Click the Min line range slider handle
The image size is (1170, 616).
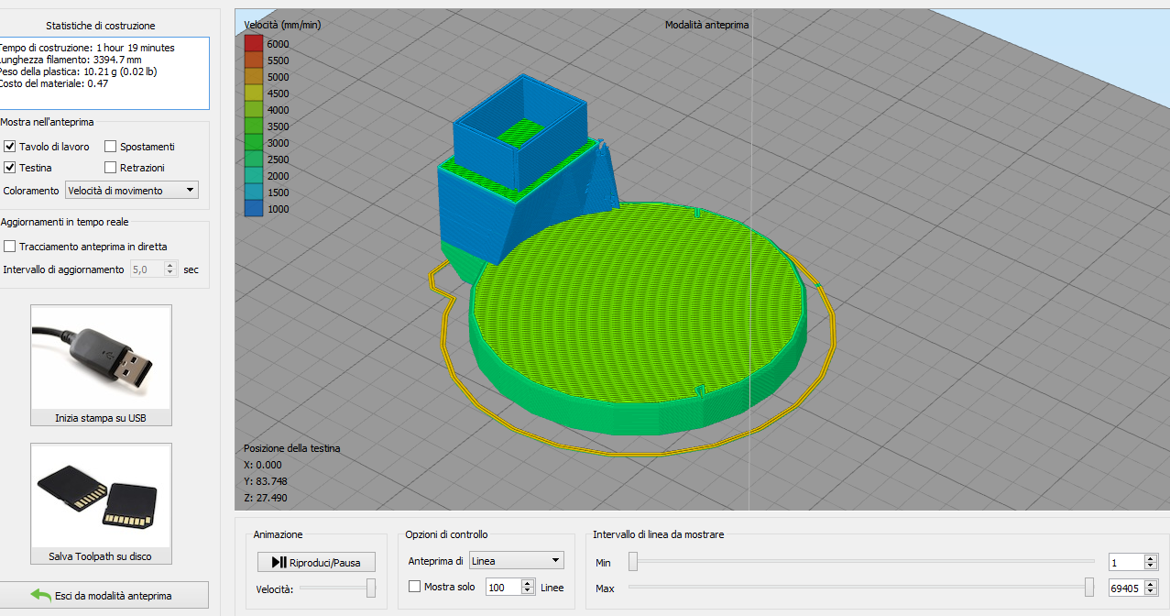(x=633, y=561)
